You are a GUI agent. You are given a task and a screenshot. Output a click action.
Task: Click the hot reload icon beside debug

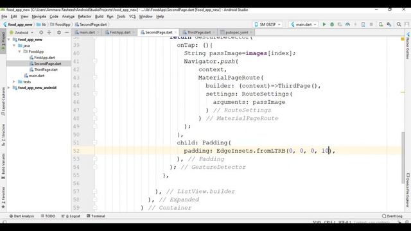pyautogui.click(x=340, y=24)
